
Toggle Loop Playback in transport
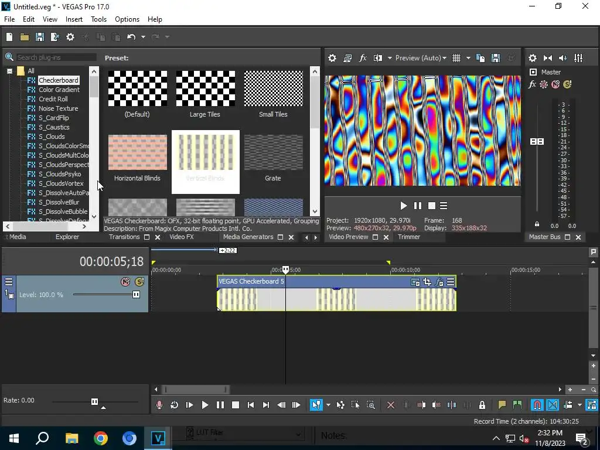[174, 405]
